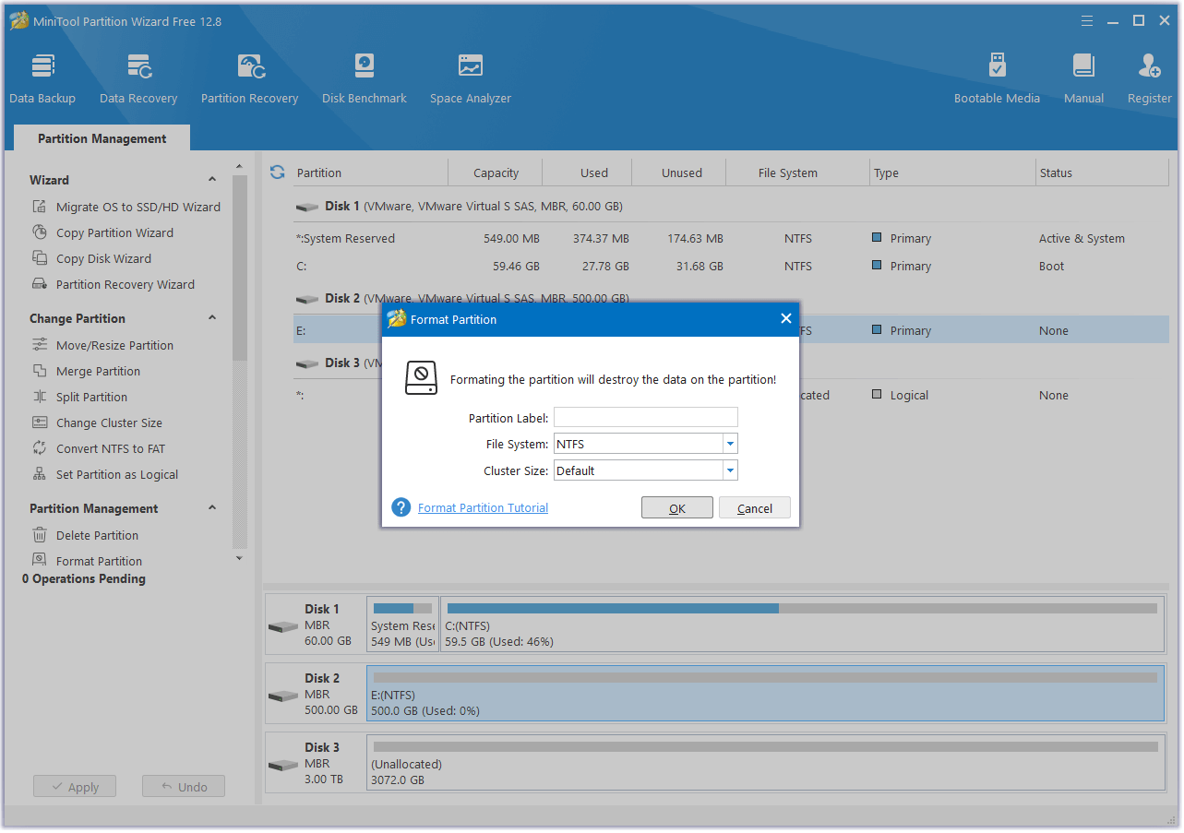Click the Partition Label input field

[646, 418]
